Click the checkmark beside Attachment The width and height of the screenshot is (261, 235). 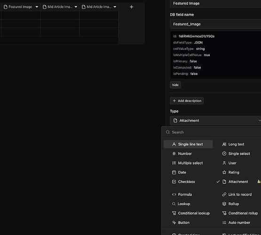(x=218, y=181)
